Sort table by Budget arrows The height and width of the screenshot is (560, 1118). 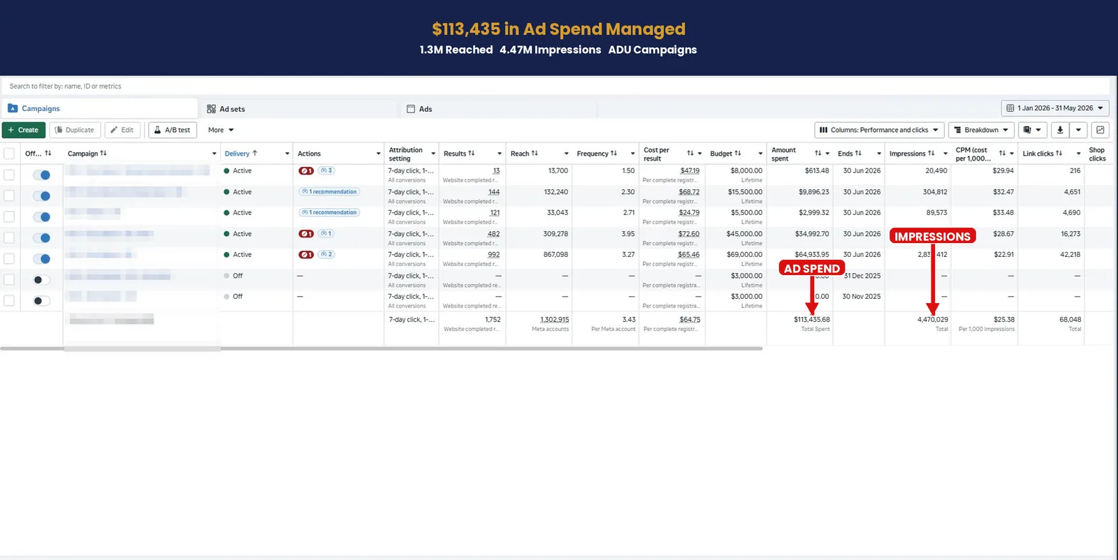coord(738,154)
